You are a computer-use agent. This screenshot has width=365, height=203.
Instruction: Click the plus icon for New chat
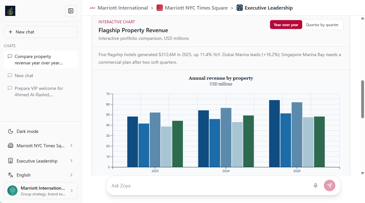click(11, 32)
